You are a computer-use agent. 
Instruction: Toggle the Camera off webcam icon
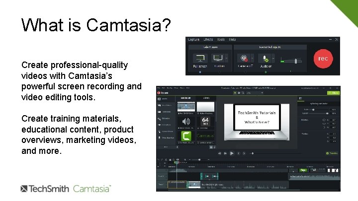[244, 59]
